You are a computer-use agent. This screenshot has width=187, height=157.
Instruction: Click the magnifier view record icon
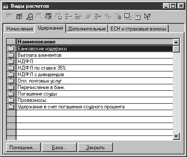30,17
